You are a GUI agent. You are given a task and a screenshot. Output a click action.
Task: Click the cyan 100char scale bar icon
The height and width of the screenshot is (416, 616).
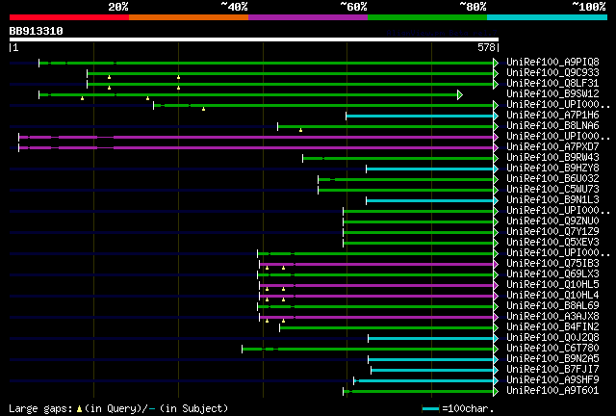pos(430,409)
